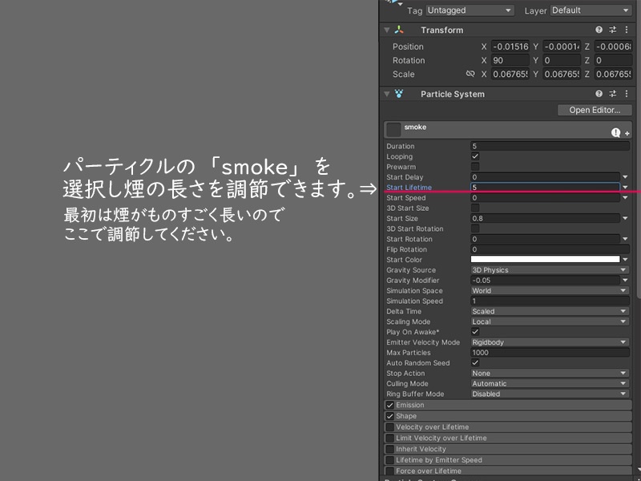Screen dimensions: 641x481
Task: Open the Tag dropdown showing Untagged
Action: pos(470,10)
